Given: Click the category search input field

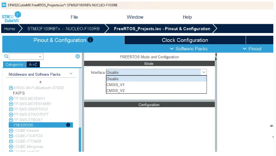Looking at the screenshot, I should click(x=23, y=56).
